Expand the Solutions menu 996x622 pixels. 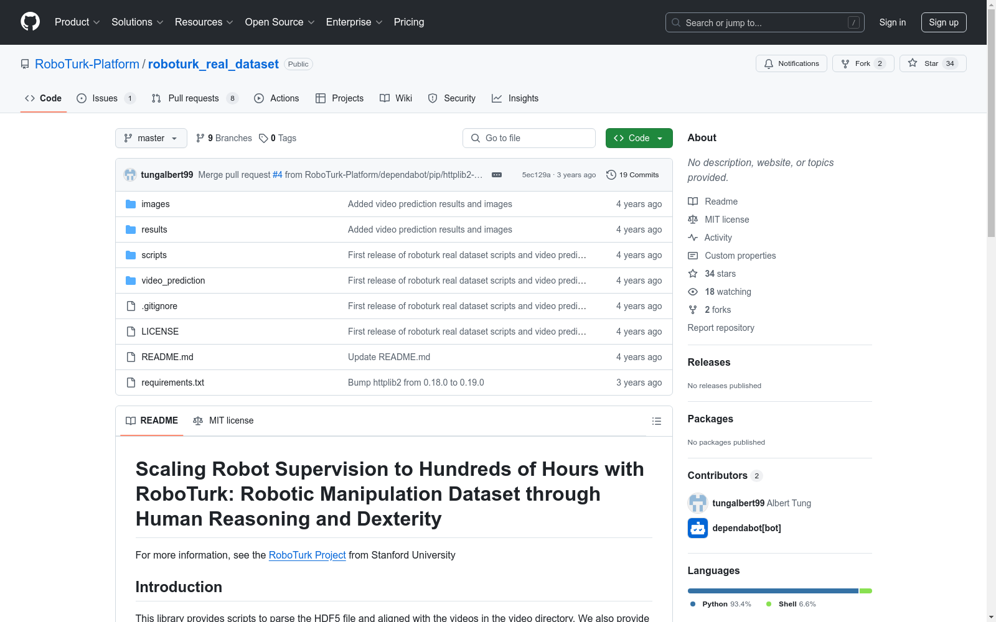coord(138,22)
